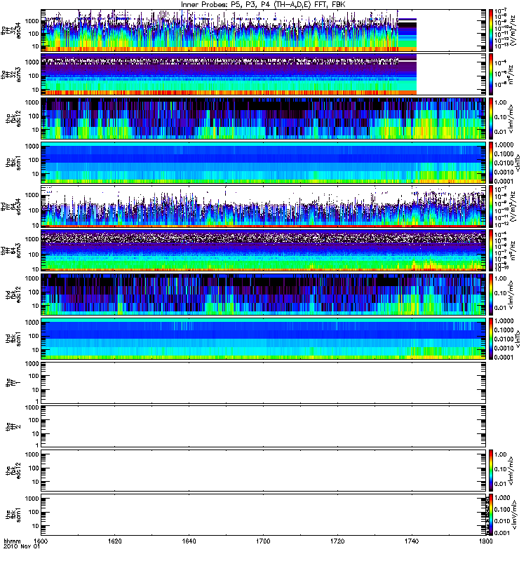
Task: Click the nT²/Hz unit label beside tha scm3
Action: pos(511,74)
